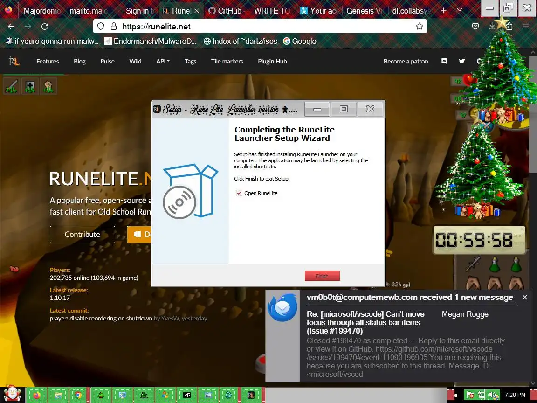537x403 pixels.
Task: Click the Contribute button
Action: click(83, 235)
